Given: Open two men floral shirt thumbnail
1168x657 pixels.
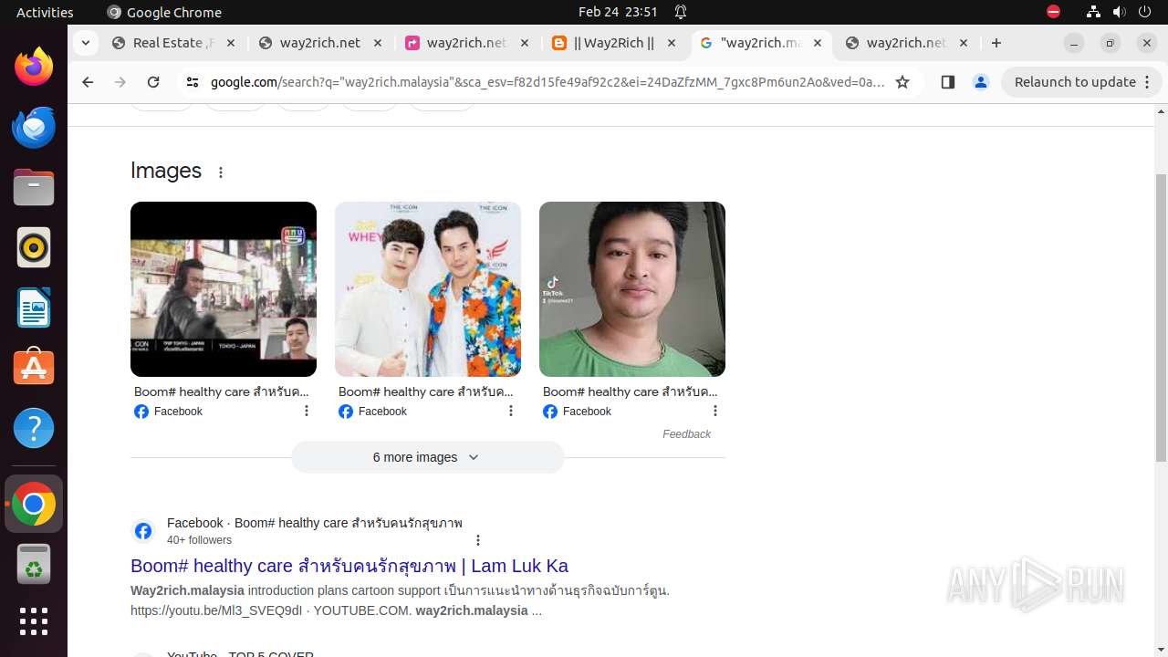Looking at the screenshot, I should [x=428, y=289].
